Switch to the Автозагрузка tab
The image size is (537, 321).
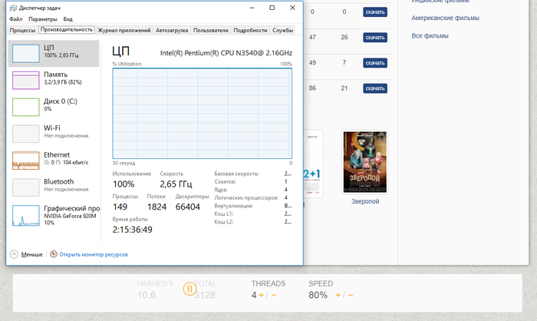click(170, 30)
